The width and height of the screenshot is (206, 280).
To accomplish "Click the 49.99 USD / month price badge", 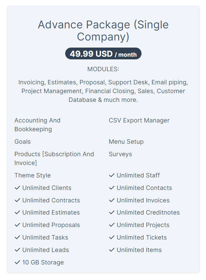I will tap(103, 54).
